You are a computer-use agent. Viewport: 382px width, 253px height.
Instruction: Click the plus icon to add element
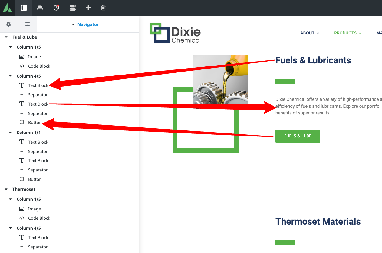pyautogui.click(x=88, y=8)
